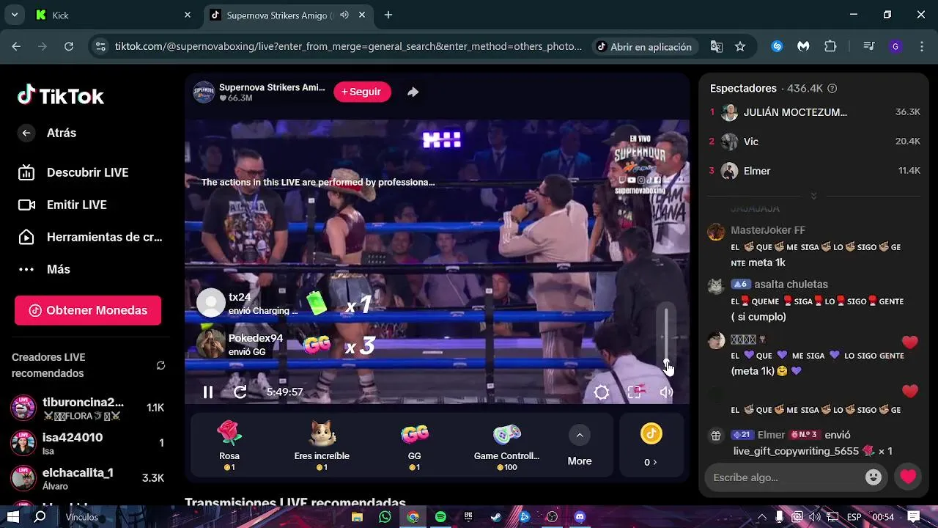This screenshot has height=528, width=938.
Task: Send a like with the heart button
Action: [909, 477]
